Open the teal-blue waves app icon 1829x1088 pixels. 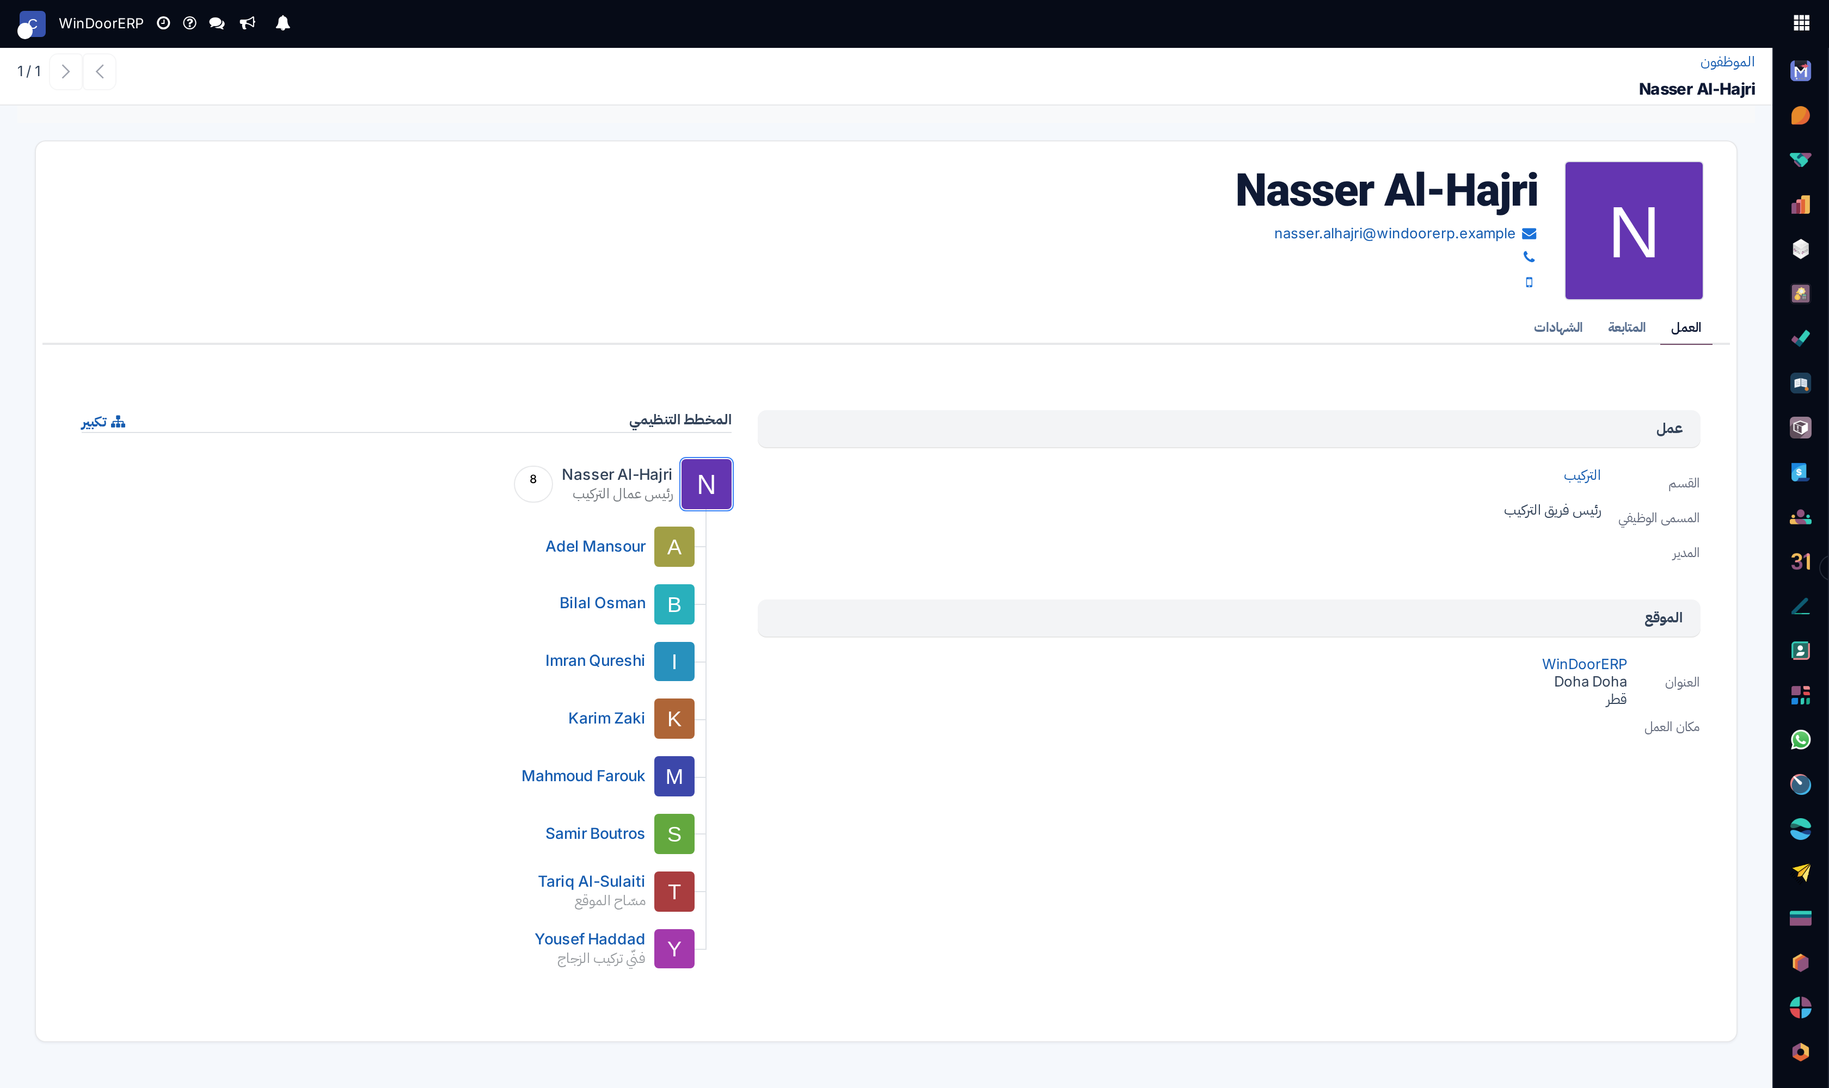[x=1800, y=829]
